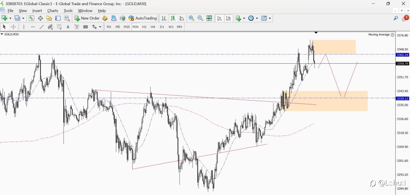Viewport: 410px width, 195px height.
Task: Switch chart to Line Chart mode
Action: pyautogui.click(x=182, y=18)
